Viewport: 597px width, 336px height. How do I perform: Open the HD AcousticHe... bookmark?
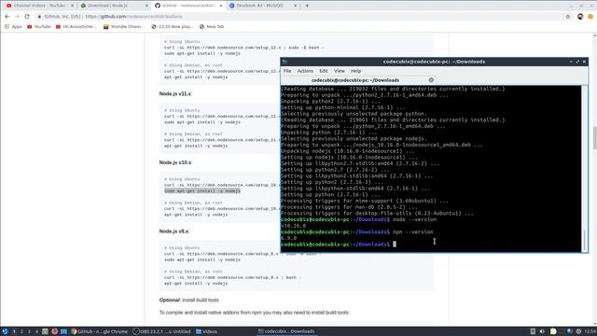tap(76, 27)
